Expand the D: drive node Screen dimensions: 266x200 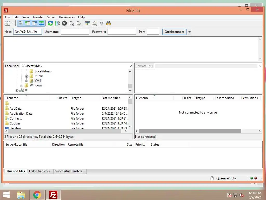[x=17, y=90]
